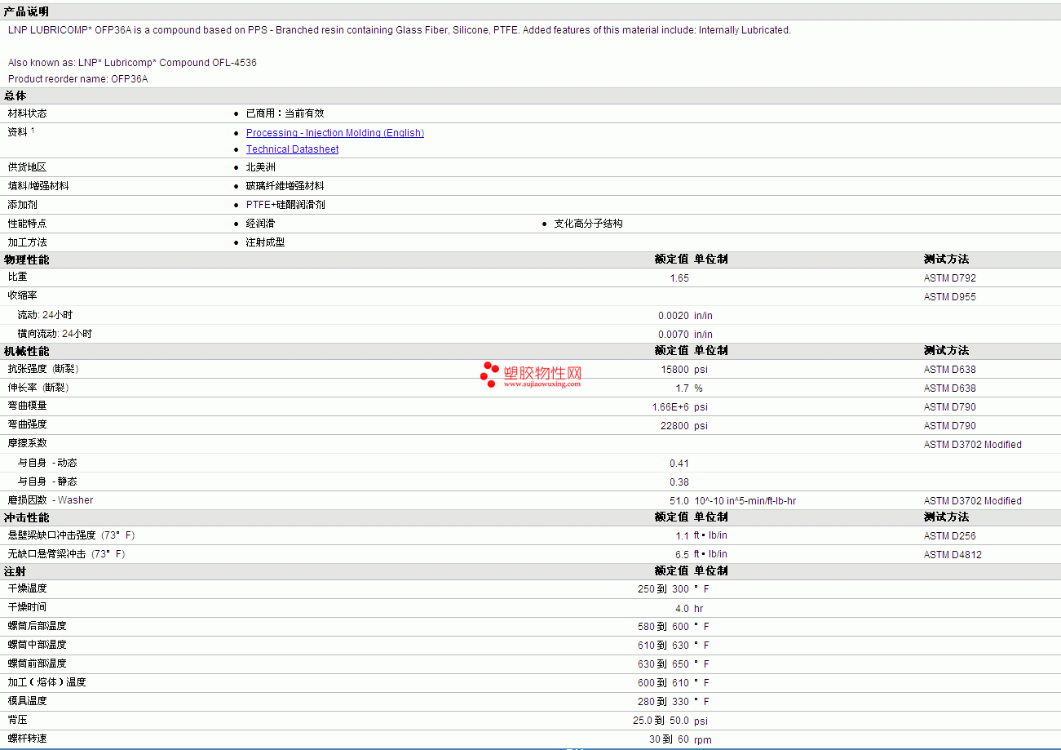Click the 磨损因数 - Washer row label

51,500
